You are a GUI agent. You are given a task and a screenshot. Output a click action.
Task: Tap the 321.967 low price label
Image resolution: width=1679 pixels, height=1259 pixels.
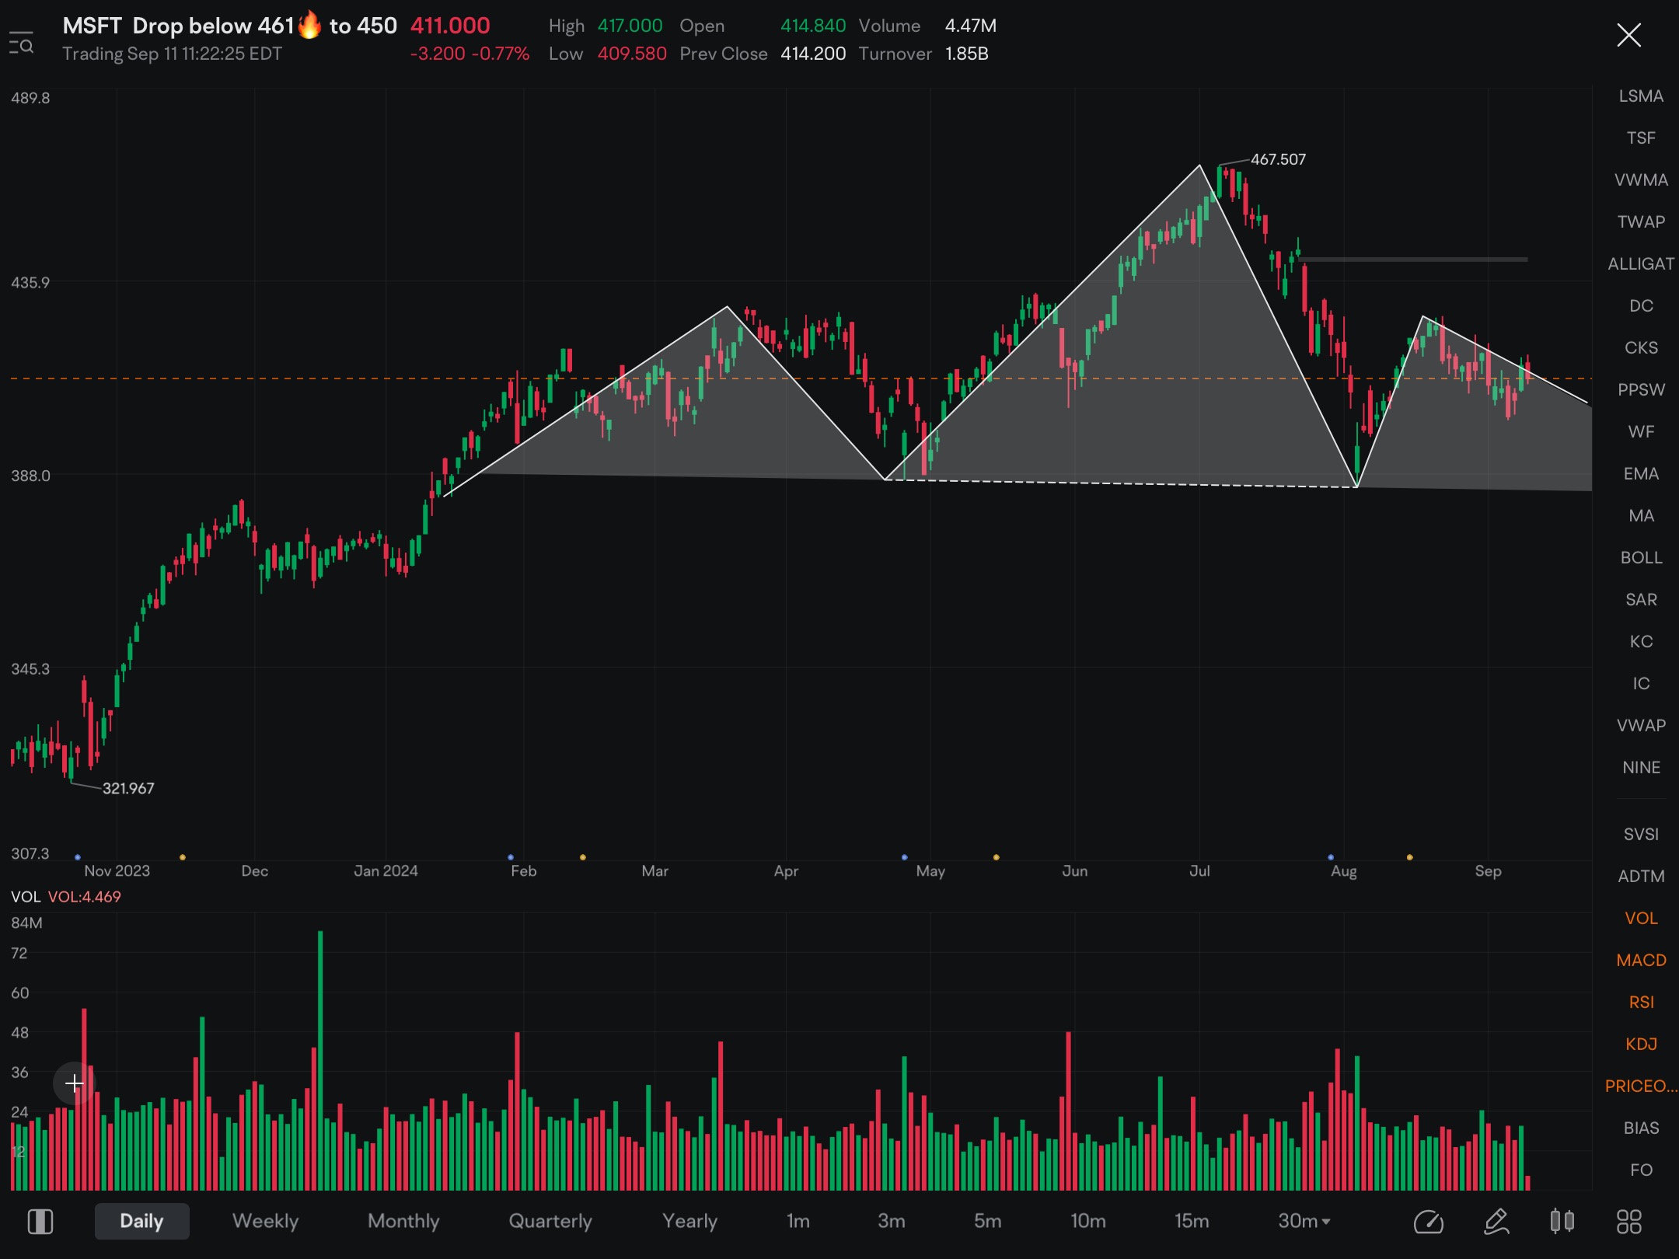tap(128, 788)
